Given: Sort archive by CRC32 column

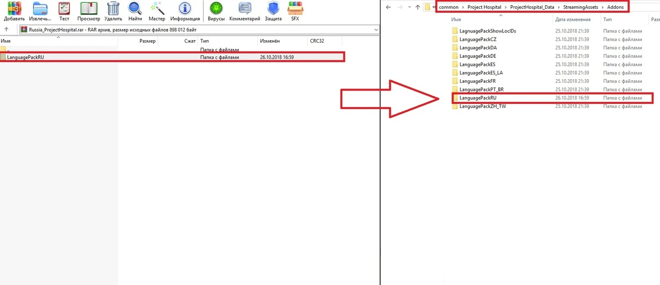Looking at the screenshot, I should (x=326, y=41).
